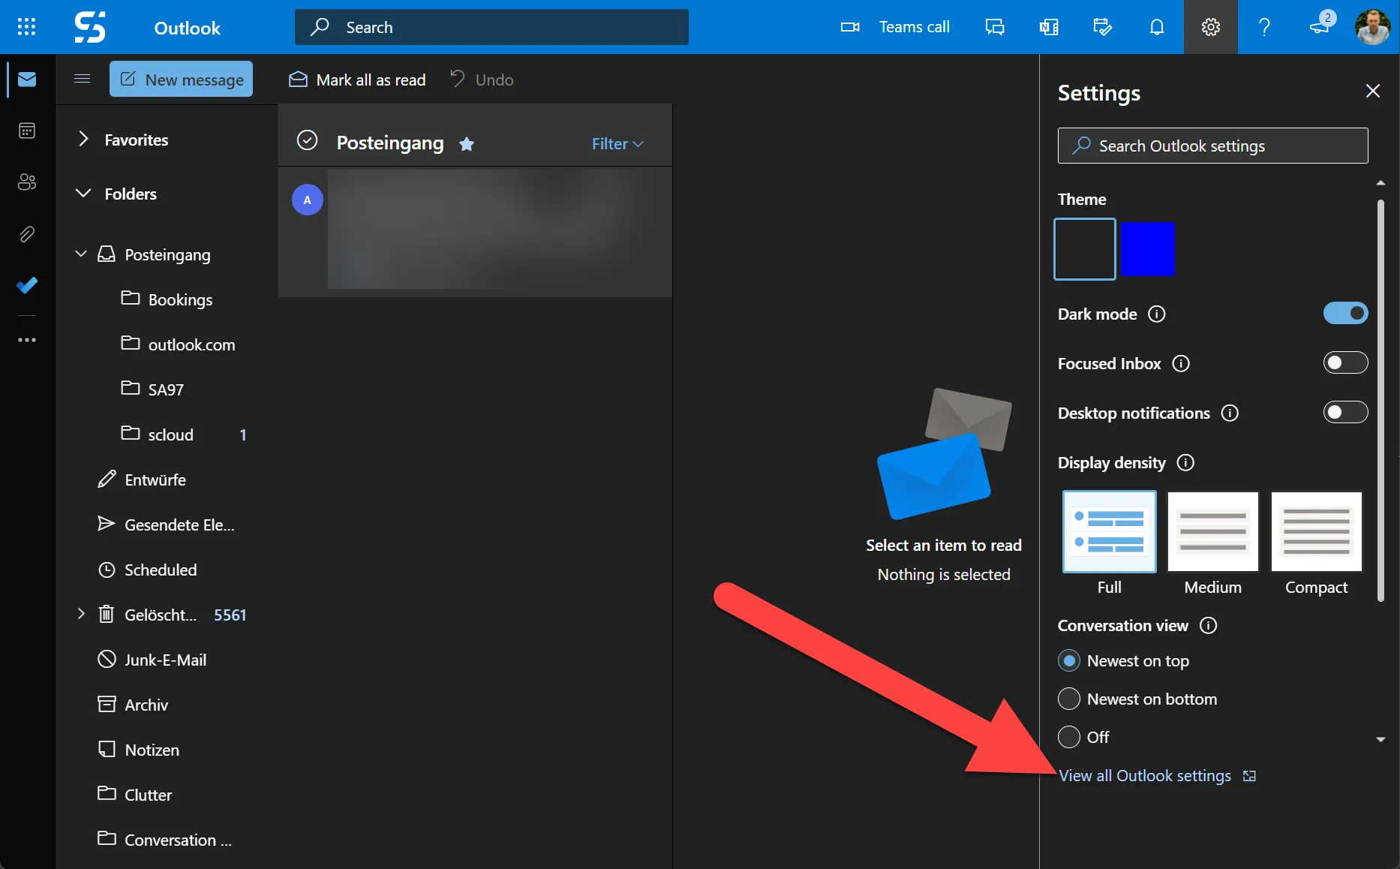Compose a New message
The width and height of the screenshot is (1400, 869).
(182, 79)
